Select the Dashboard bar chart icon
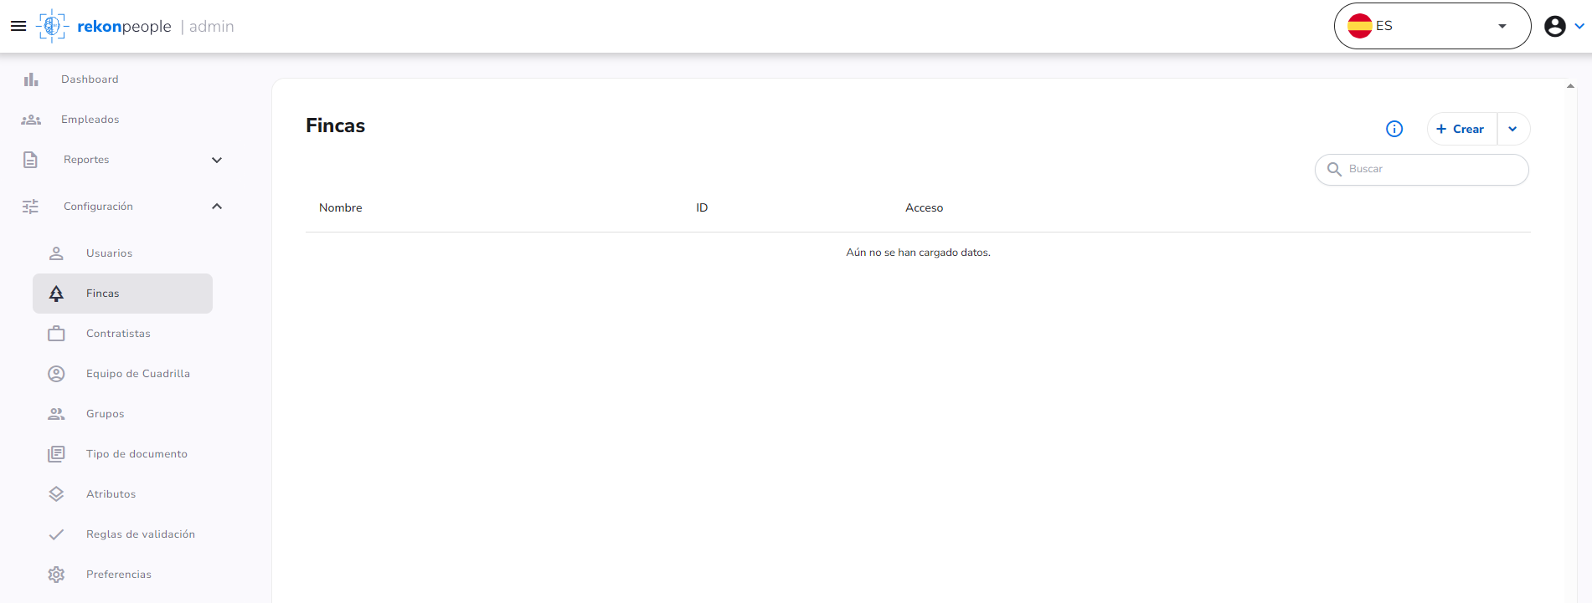1592x603 pixels. [x=31, y=79]
